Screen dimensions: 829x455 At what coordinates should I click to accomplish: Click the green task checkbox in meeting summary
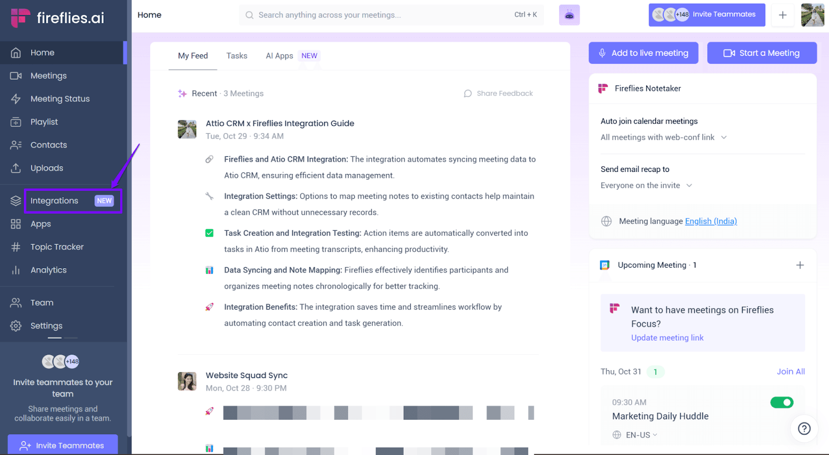[209, 233]
